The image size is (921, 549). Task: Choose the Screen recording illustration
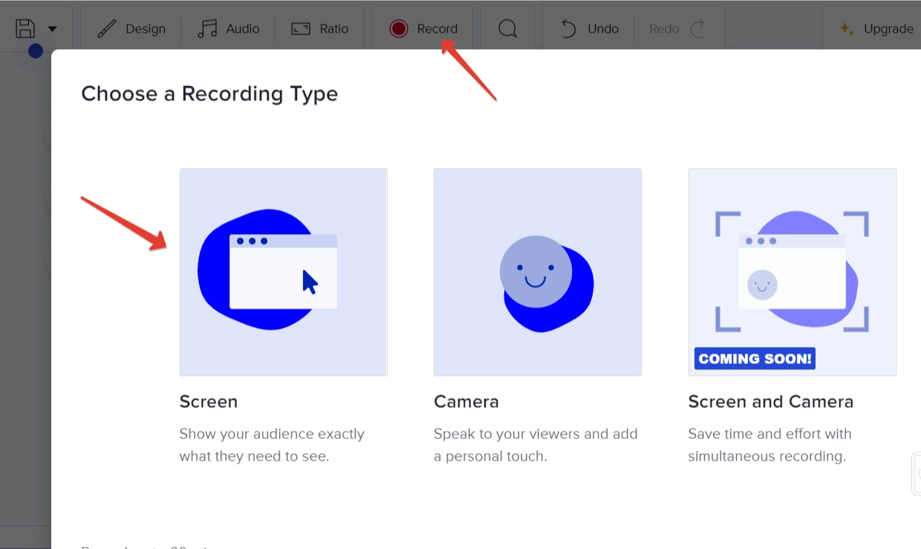click(x=283, y=272)
